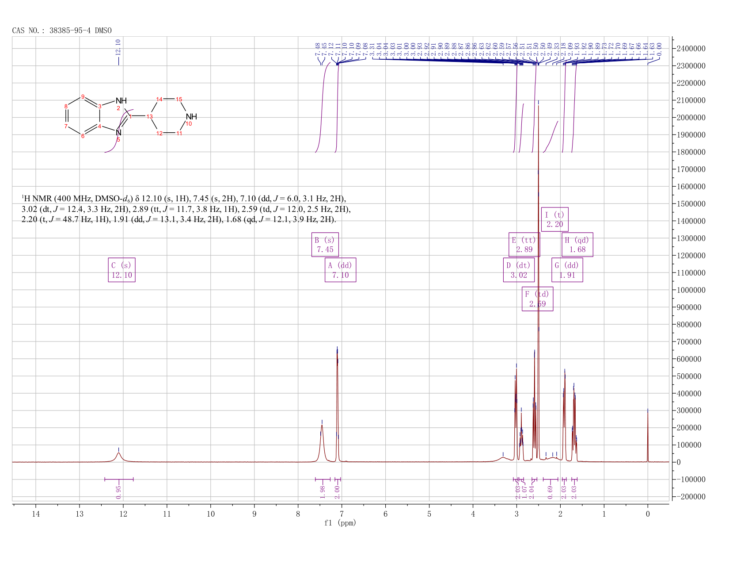Select multiplet box 'A (dd) 7.10'
This screenshot has height=564, width=729.
[340, 270]
